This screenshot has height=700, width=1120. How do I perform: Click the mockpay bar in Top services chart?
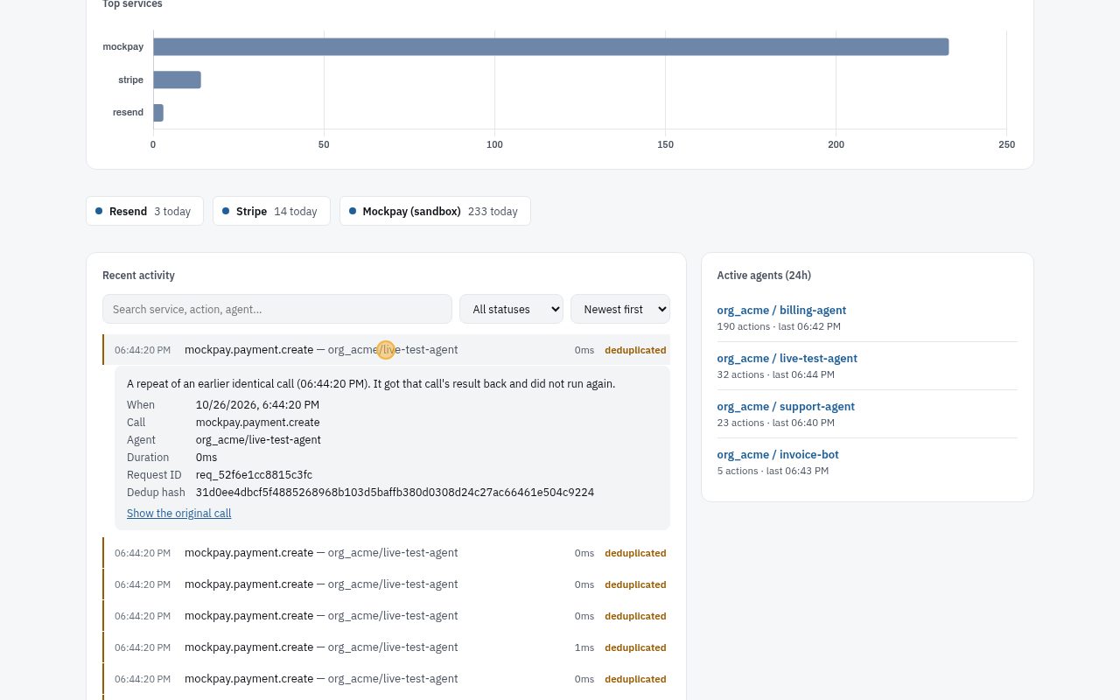pyautogui.click(x=551, y=46)
